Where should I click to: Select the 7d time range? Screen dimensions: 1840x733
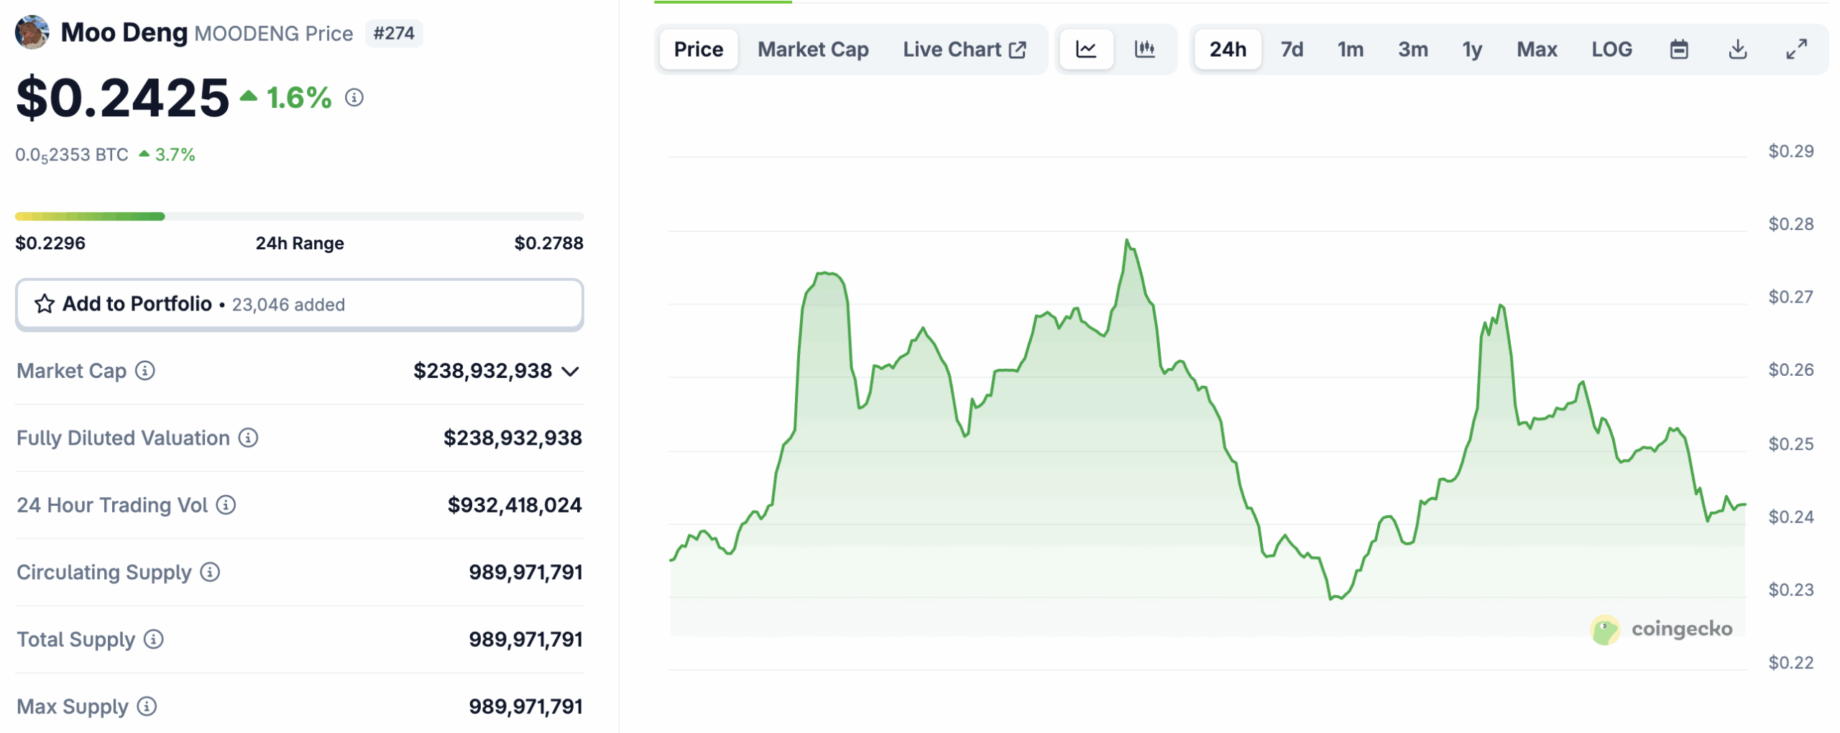[x=1292, y=50]
